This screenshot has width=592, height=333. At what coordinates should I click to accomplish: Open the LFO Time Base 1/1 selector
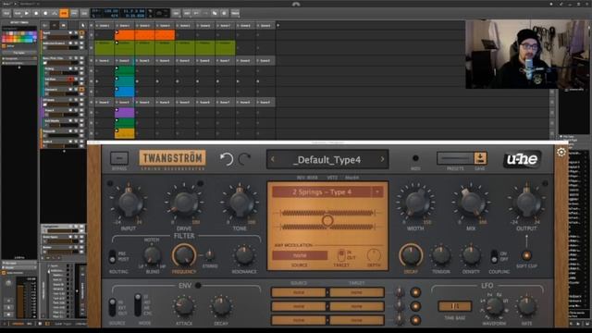point(455,306)
